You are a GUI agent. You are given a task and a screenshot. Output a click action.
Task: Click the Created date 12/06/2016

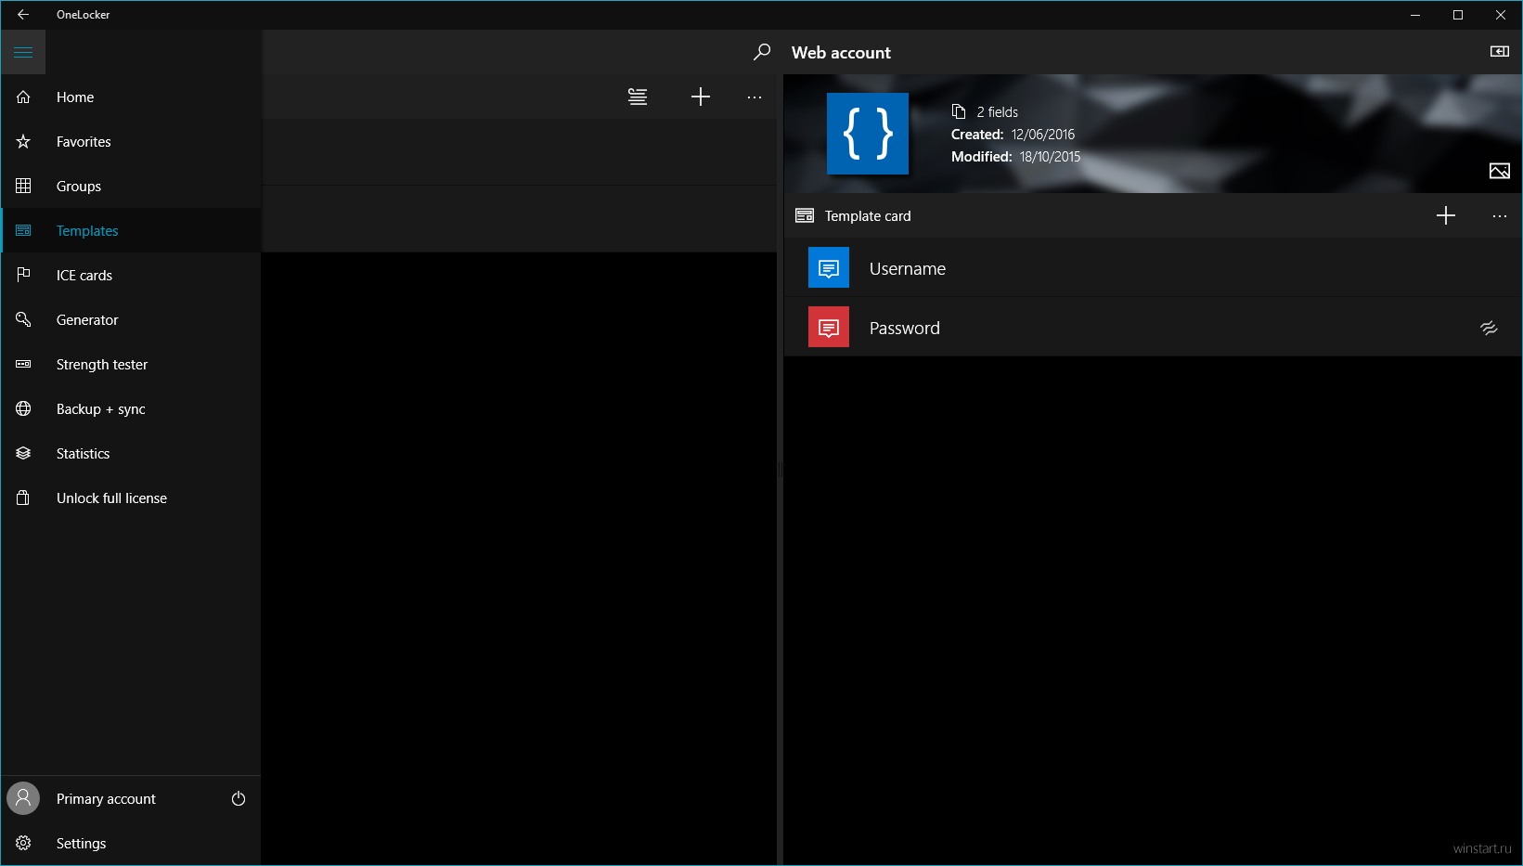click(1043, 135)
